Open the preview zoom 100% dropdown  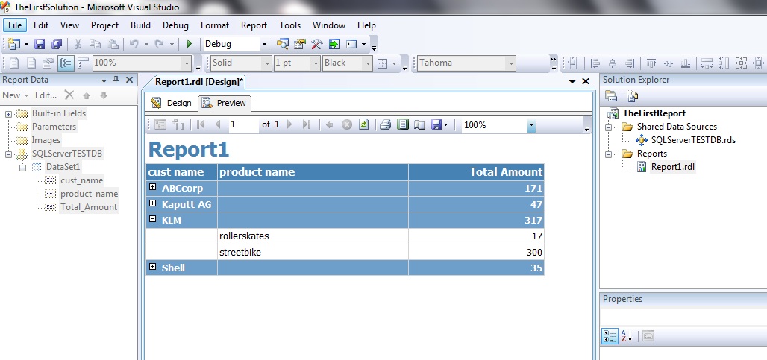click(x=532, y=125)
